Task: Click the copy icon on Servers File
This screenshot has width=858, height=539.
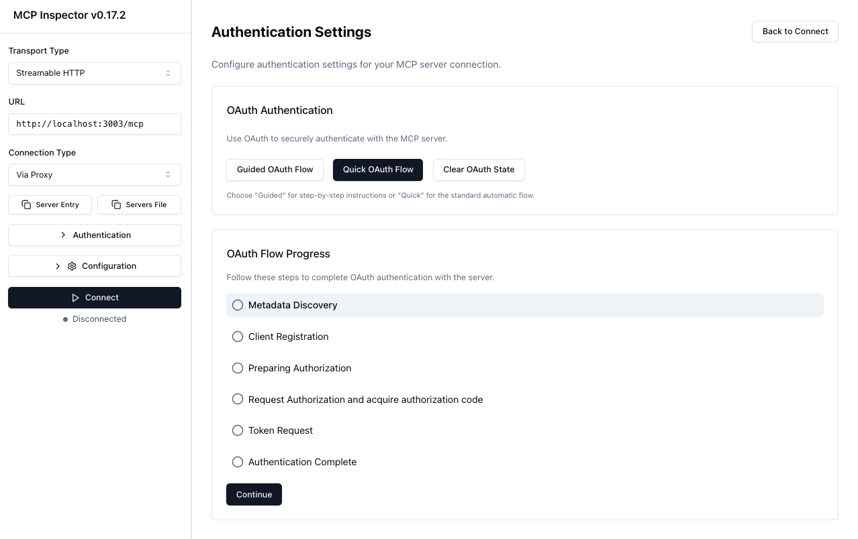Action: (x=116, y=204)
